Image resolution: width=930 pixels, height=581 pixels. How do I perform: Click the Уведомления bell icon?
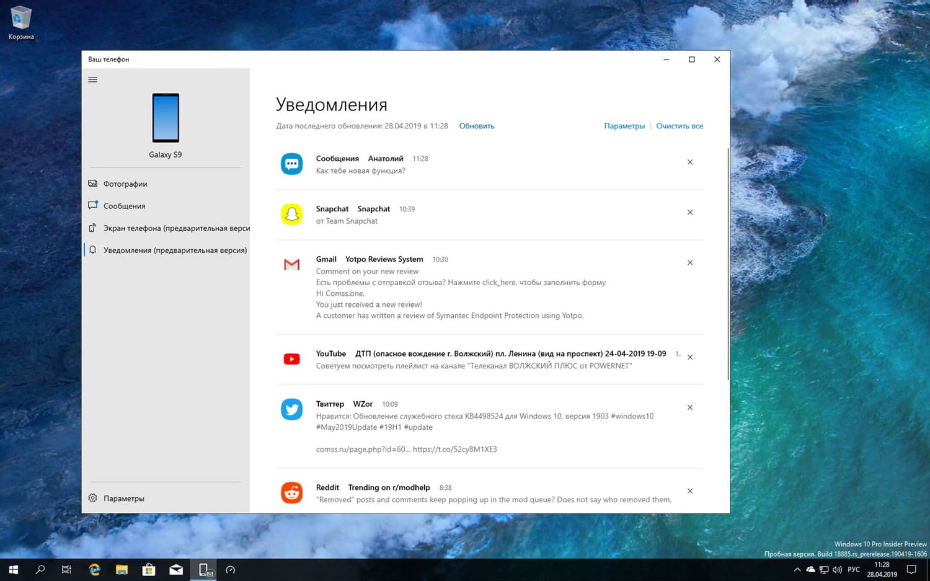pos(94,250)
